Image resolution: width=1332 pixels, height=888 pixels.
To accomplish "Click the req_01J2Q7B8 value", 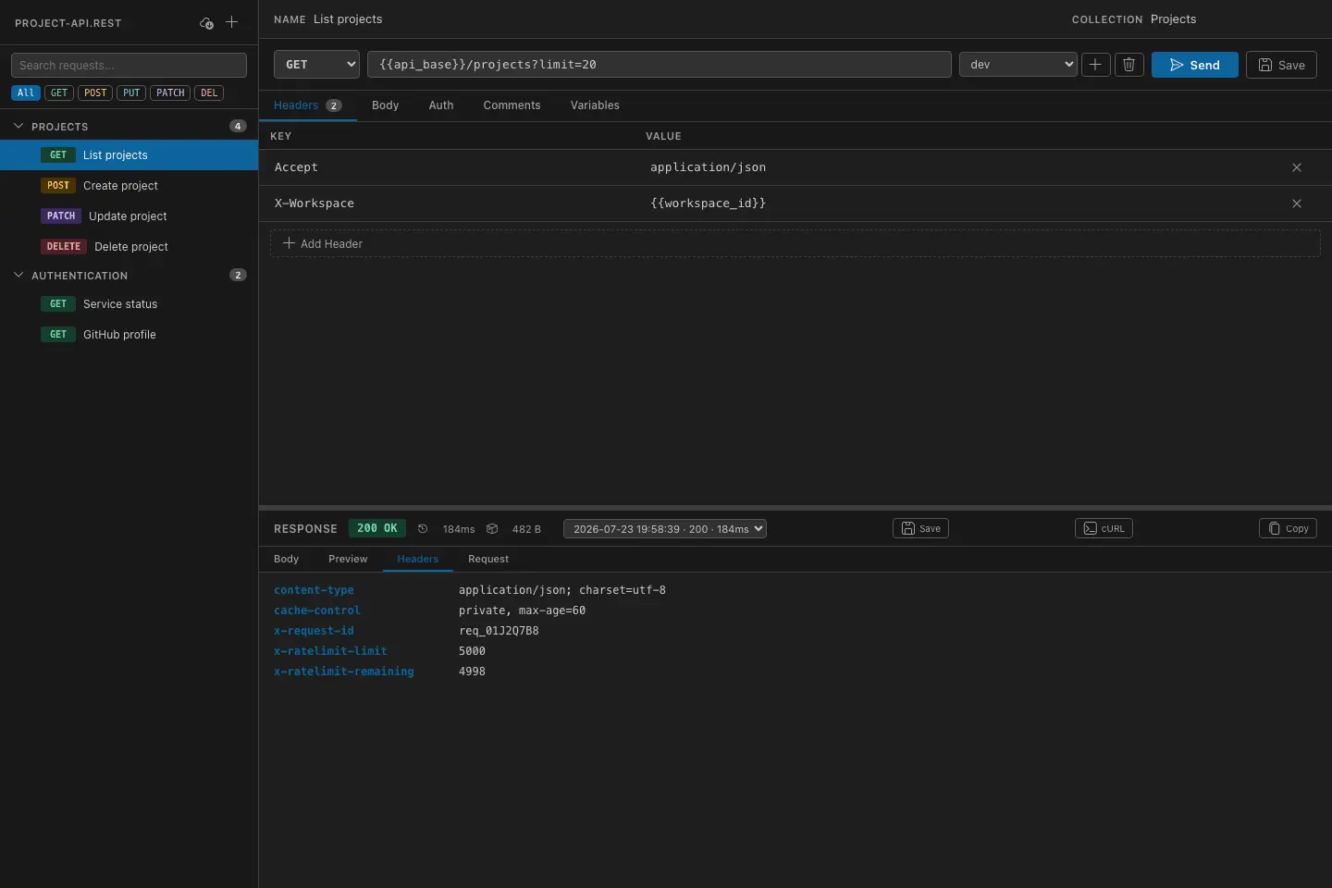I will click(499, 631).
